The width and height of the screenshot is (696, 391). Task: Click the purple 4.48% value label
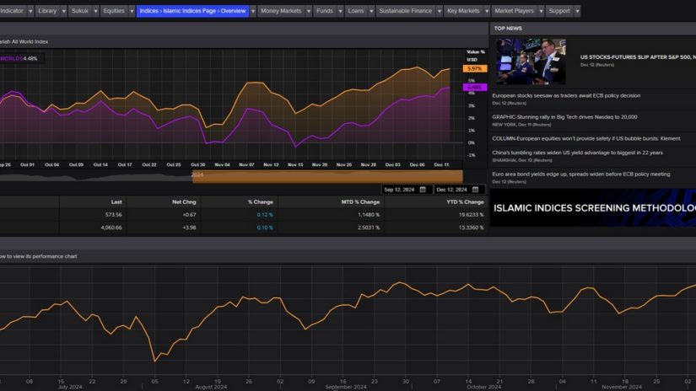pyautogui.click(x=474, y=88)
